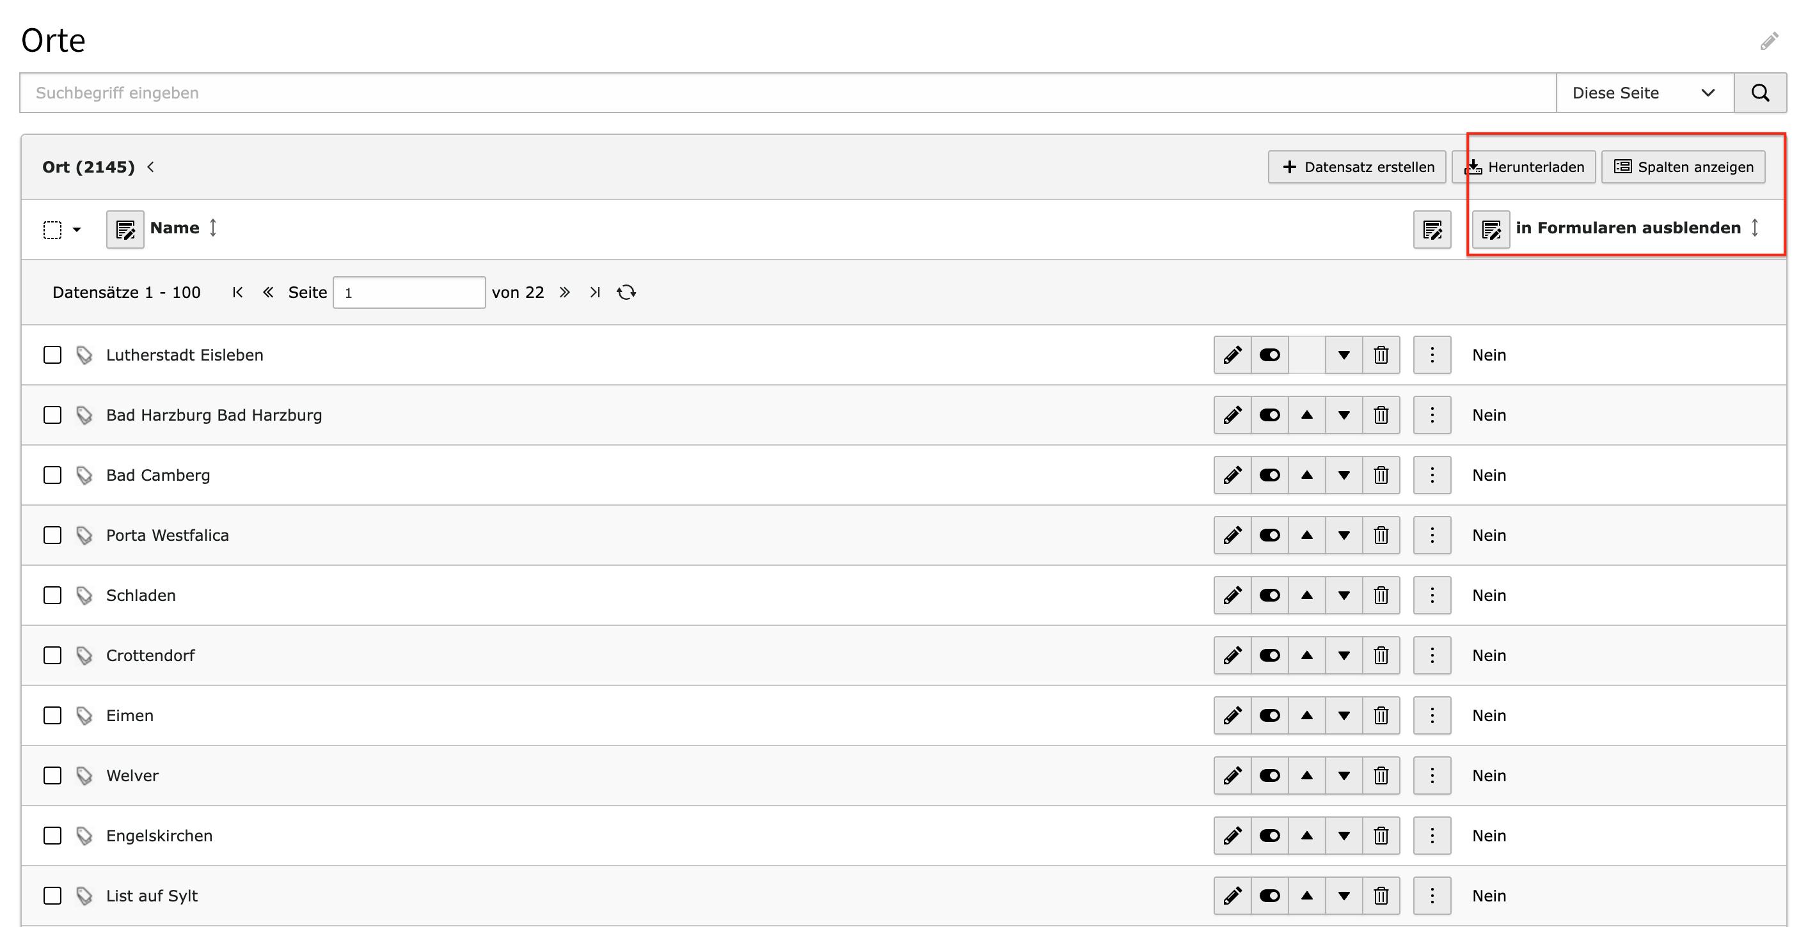Select the Welver record checkbox
1808x927 pixels.
click(52, 776)
